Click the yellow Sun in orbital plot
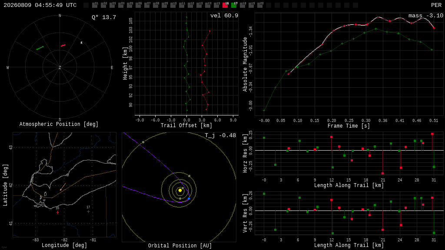This screenshot has height=250, width=445. [x=180, y=190]
